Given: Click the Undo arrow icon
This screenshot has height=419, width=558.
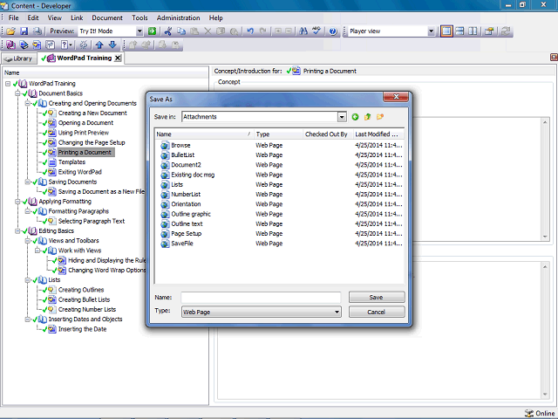Looking at the screenshot, I should pos(250,31).
